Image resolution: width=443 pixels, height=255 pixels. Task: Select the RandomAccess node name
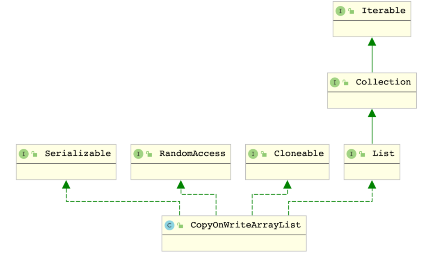tap(192, 154)
